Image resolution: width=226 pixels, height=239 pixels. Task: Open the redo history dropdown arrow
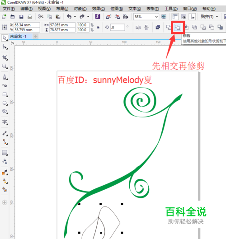(88, 16)
